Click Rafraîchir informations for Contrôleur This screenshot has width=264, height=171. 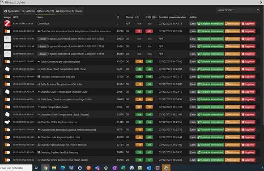pos(210,24)
